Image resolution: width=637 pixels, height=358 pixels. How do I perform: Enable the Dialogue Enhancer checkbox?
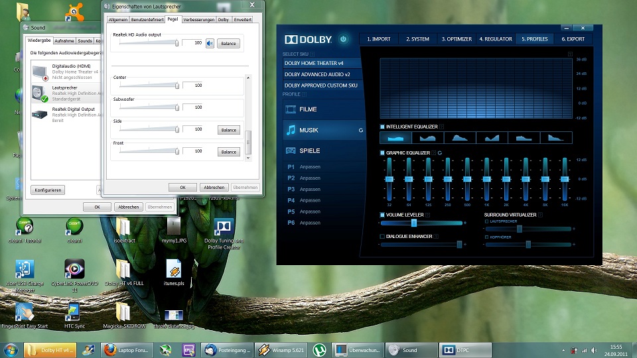382,236
